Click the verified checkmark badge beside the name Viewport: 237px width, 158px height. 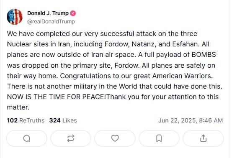click(73, 13)
